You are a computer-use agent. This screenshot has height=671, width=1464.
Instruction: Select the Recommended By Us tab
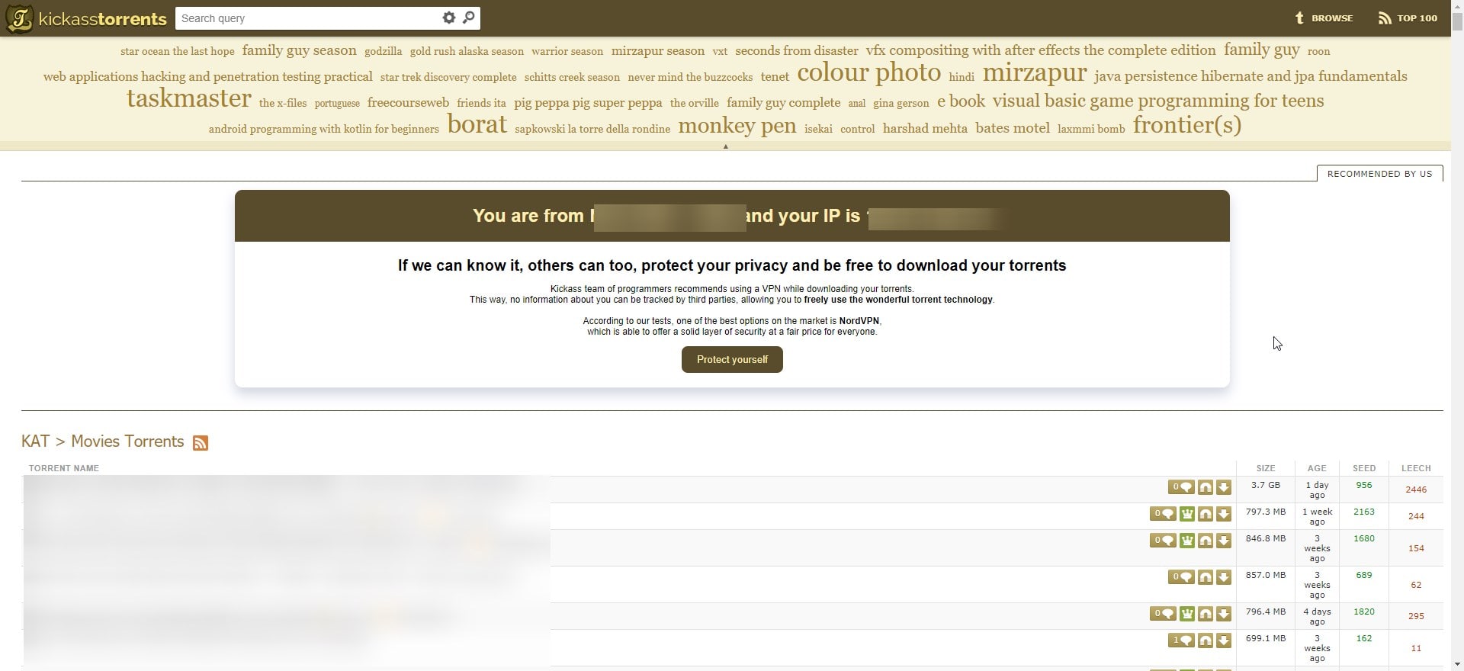click(x=1379, y=174)
